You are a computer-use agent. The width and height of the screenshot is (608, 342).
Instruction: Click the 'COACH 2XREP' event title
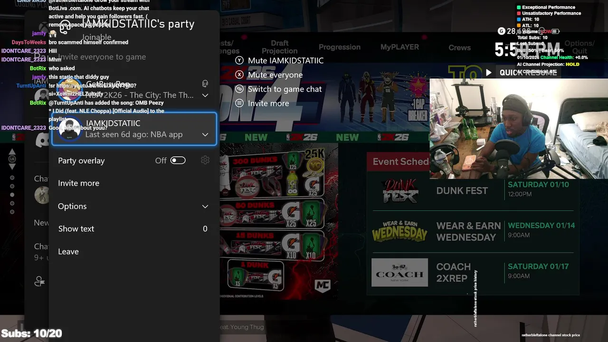[454, 273]
